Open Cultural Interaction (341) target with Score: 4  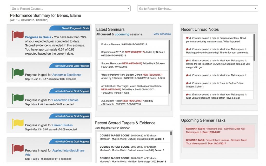[133, 137]
